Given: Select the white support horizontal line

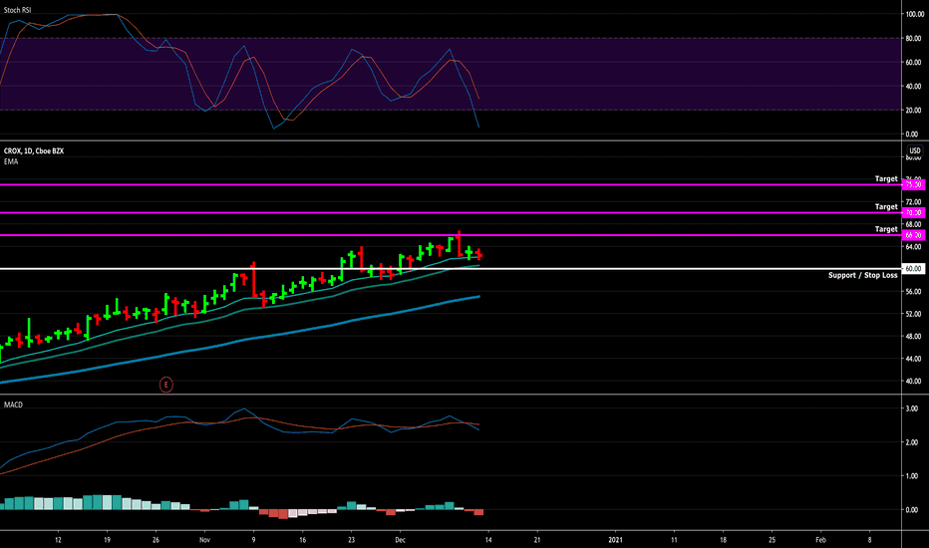Looking at the screenshot, I should point(451,269).
